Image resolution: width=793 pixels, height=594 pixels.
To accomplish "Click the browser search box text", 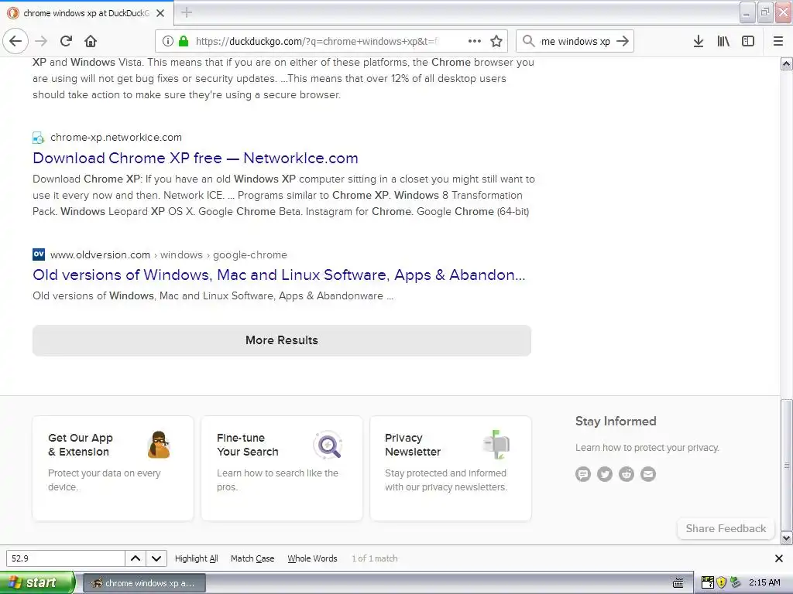I will 575,41.
